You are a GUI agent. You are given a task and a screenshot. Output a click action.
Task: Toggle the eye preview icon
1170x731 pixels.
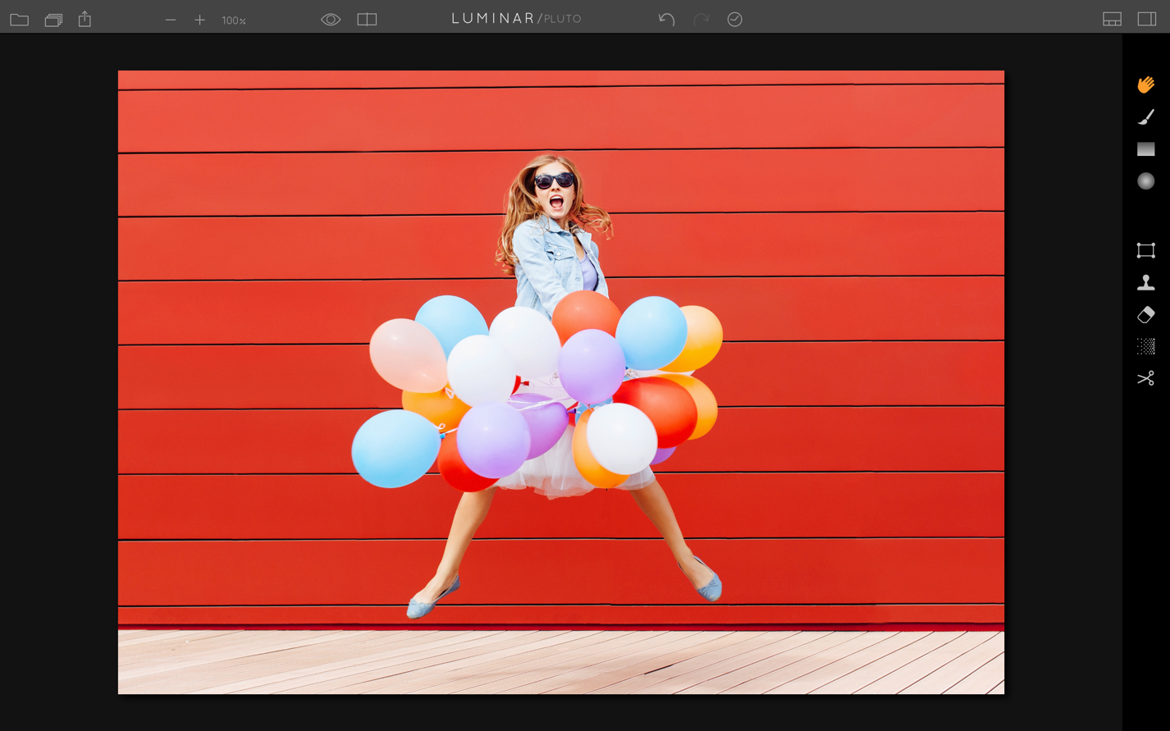click(331, 20)
